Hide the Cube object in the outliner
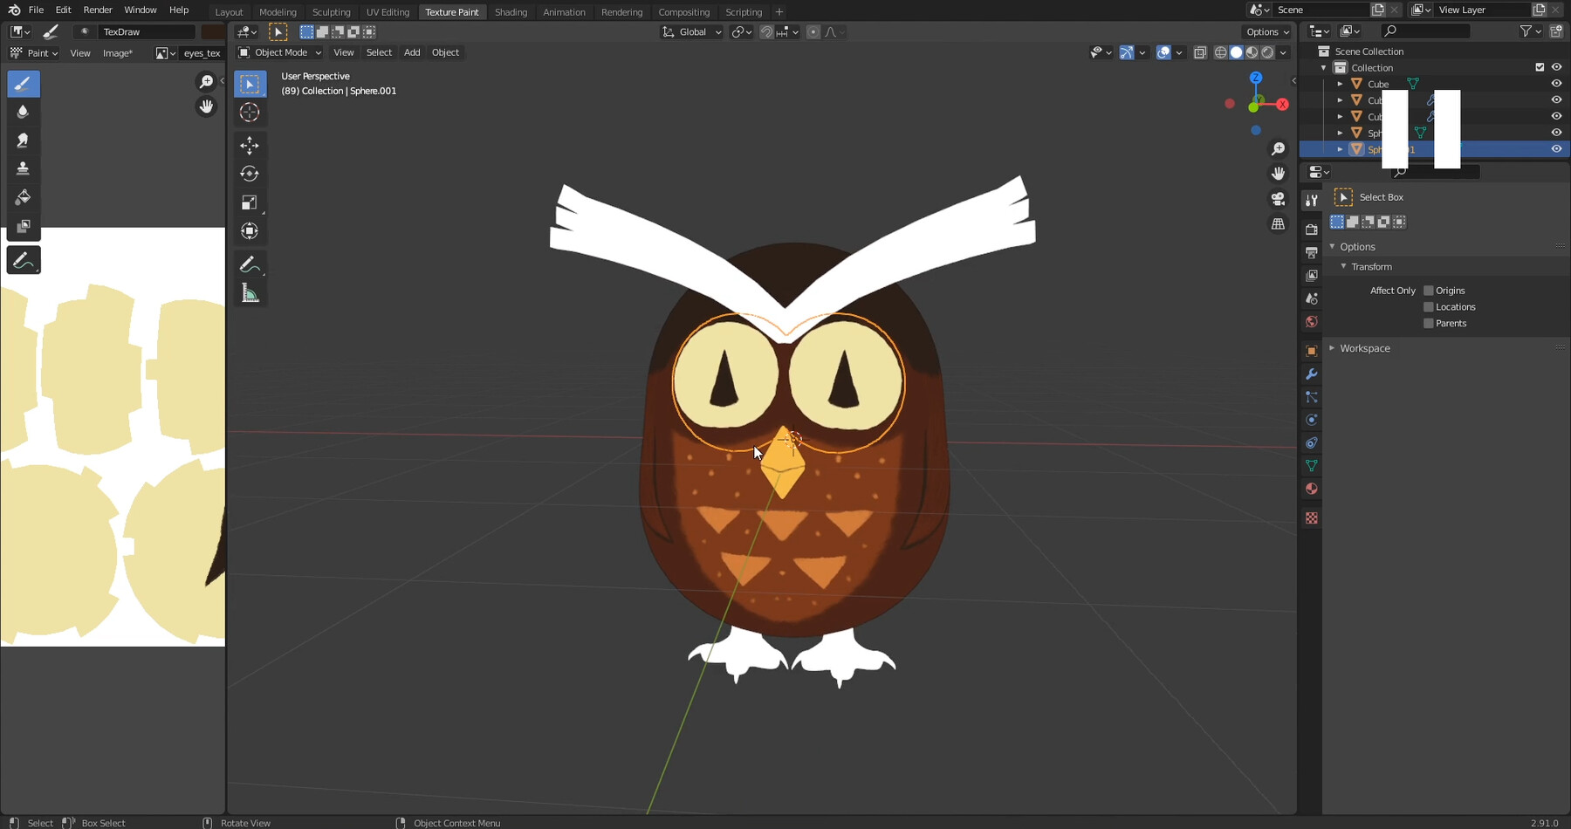The width and height of the screenshot is (1571, 829). pos(1557,84)
